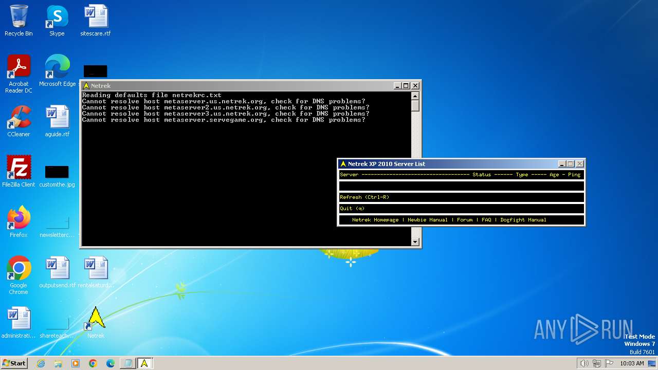Minimize the Netrek XP 2010 Server List
This screenshot has width=658, height=370.
click(x=562, y=164)
